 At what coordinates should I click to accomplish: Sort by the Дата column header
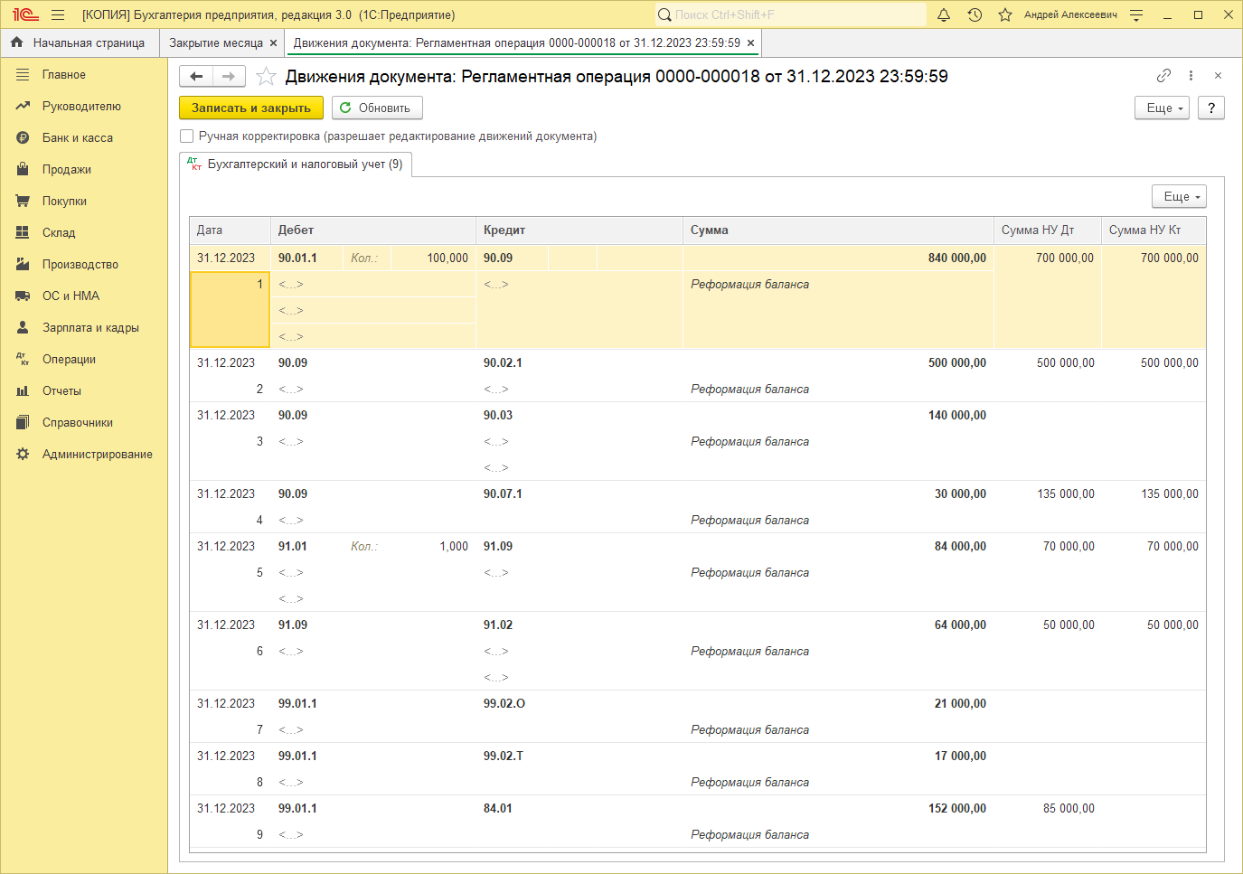(x=231, y=230)
